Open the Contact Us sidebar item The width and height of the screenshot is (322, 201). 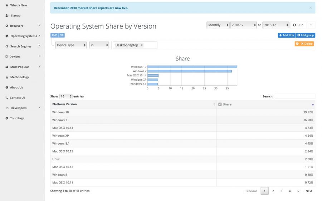tap(18, 98)
